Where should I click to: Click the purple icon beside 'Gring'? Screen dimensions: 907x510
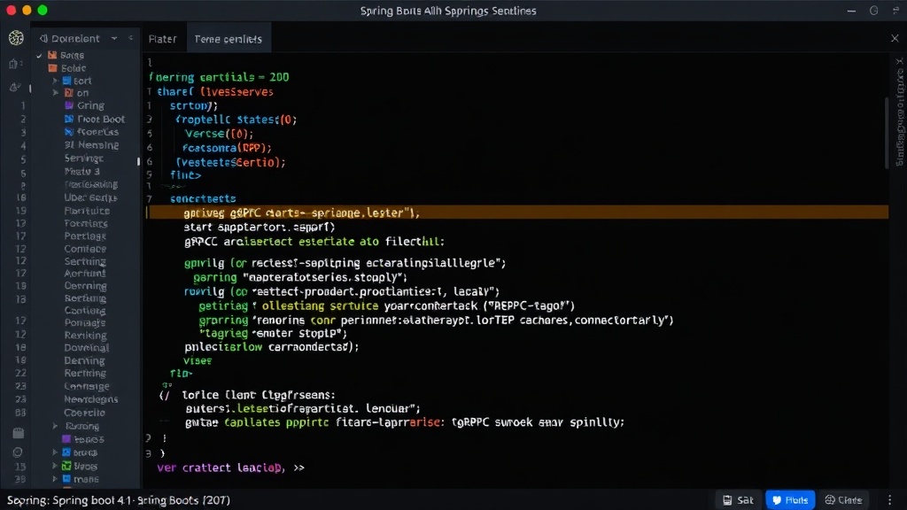[x=69, y=105]
